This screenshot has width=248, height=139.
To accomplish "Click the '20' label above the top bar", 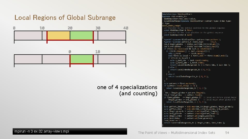I will [70, 28].
